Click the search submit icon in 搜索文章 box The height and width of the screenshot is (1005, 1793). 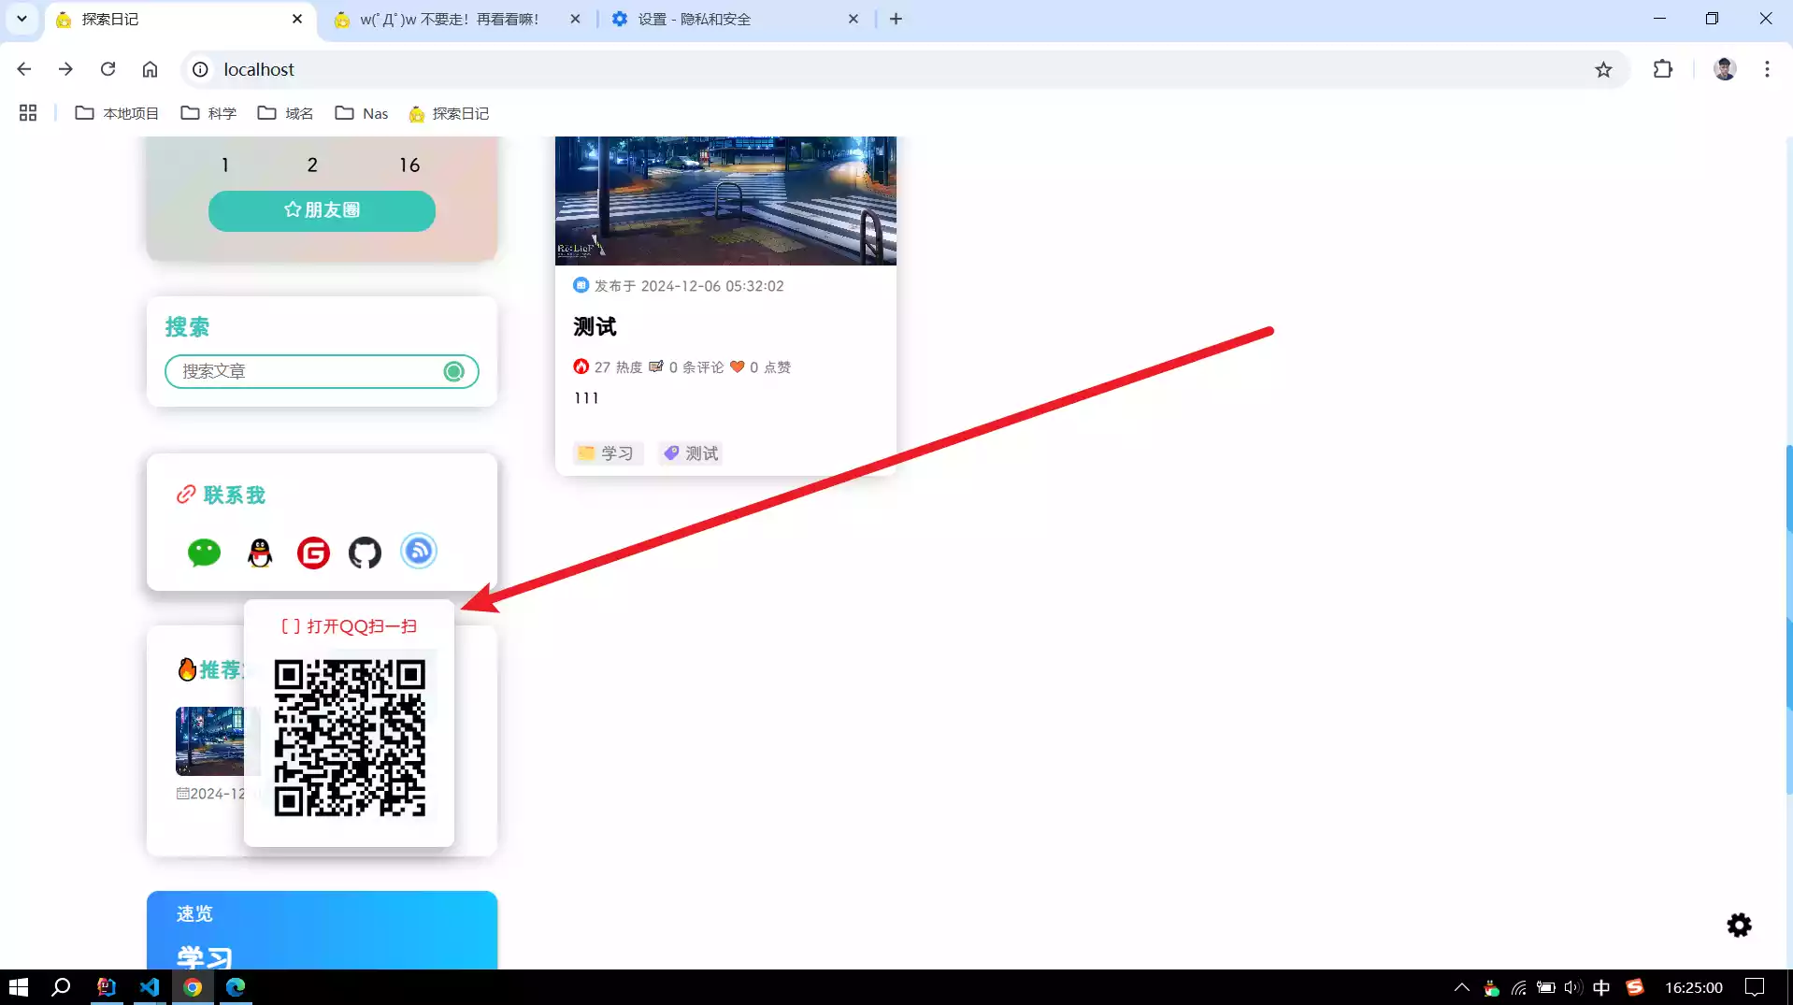[453, 372]
